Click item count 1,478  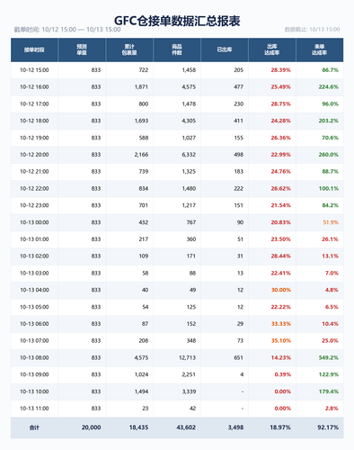click(189, 104)
